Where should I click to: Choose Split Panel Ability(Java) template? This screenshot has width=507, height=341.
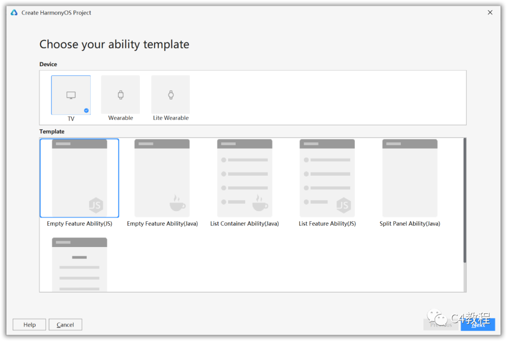click(x=410, y=178)
